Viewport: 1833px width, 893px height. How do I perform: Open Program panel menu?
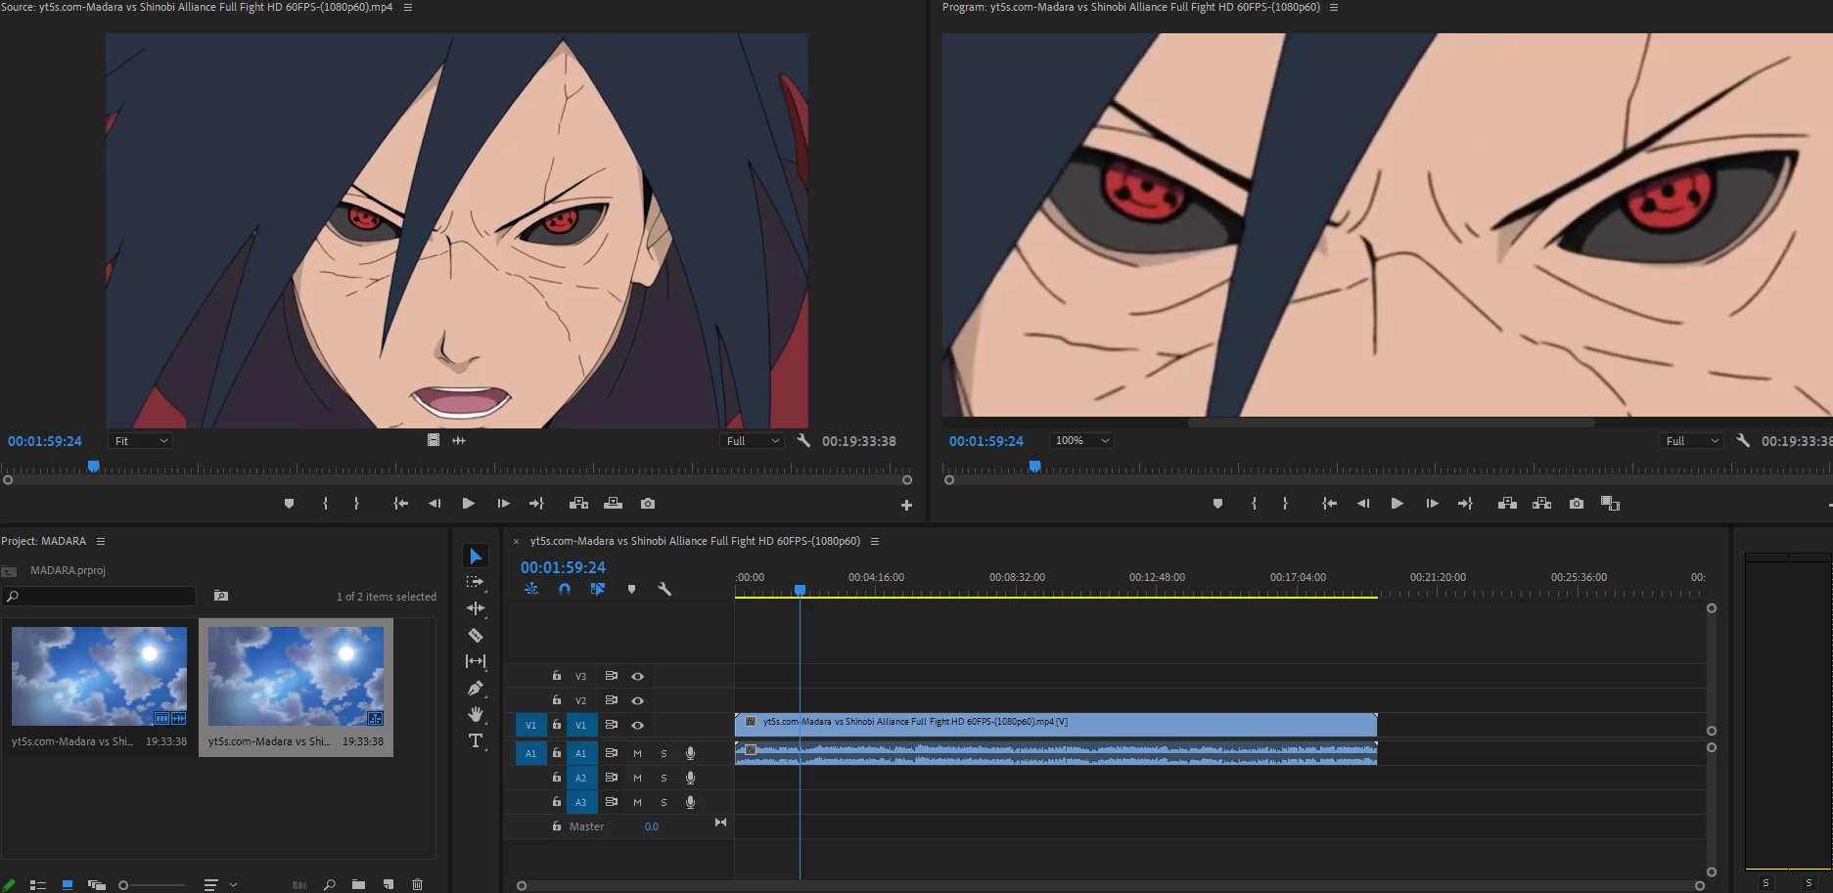[1333, 7]
